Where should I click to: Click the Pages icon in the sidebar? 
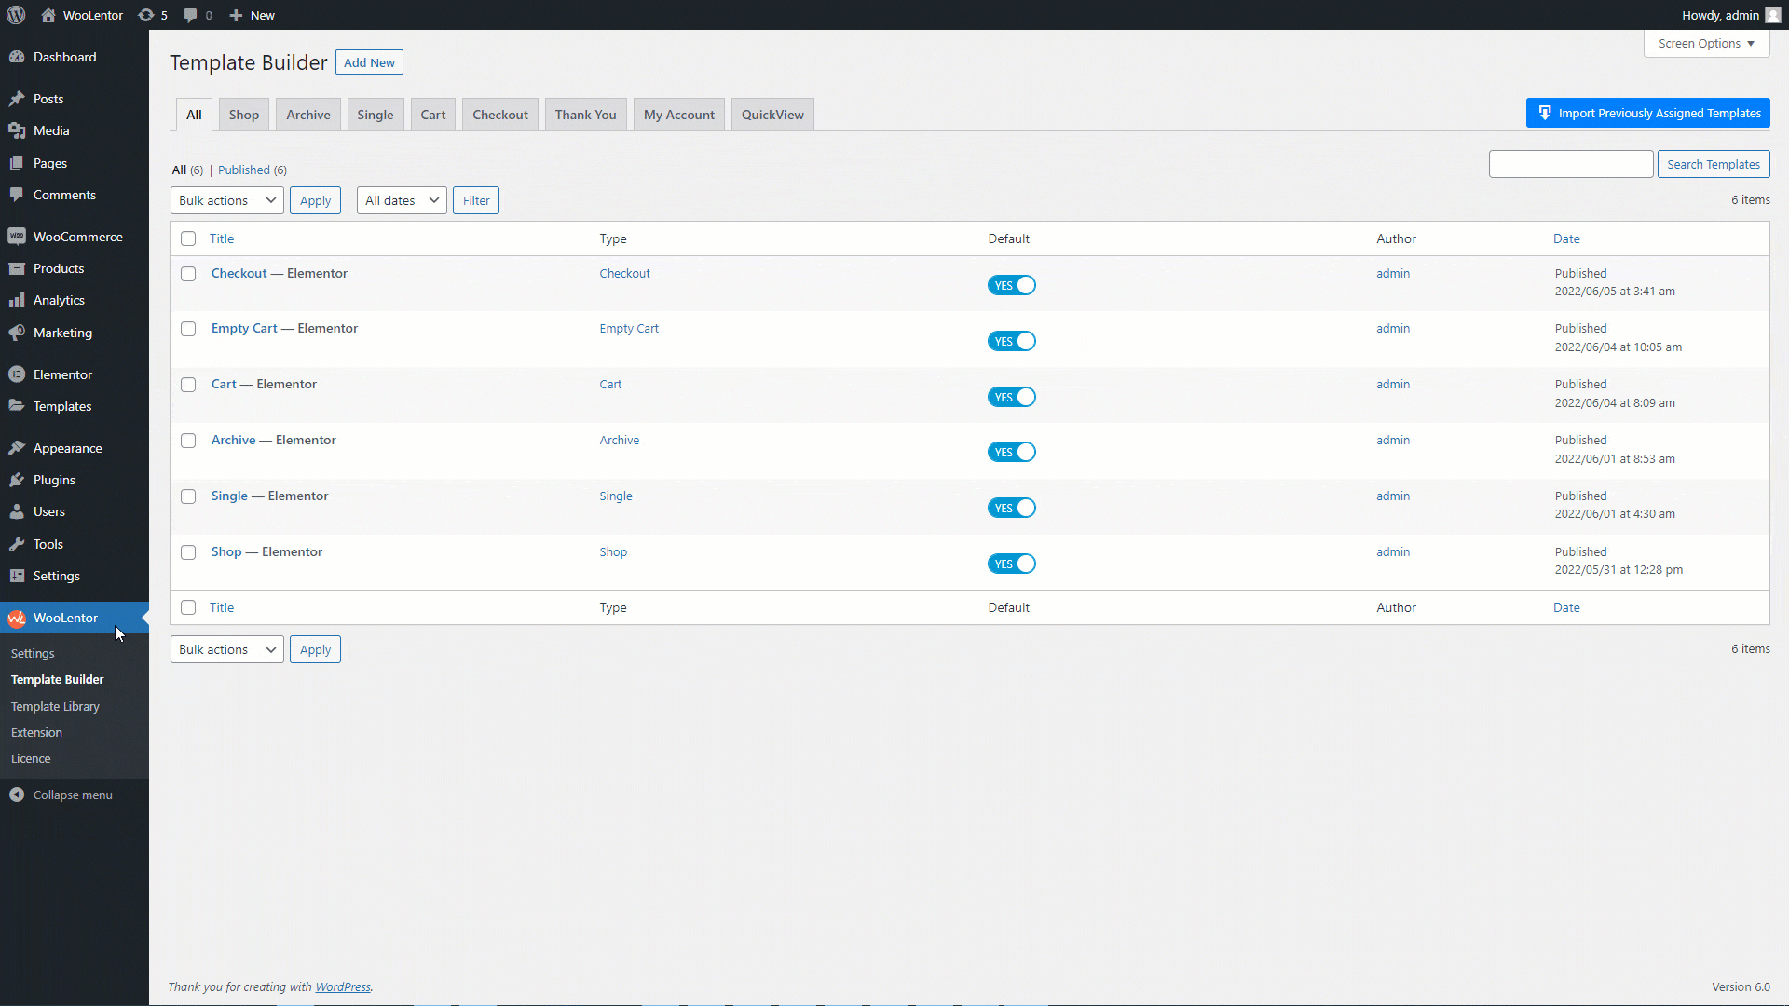pos(17,163)
